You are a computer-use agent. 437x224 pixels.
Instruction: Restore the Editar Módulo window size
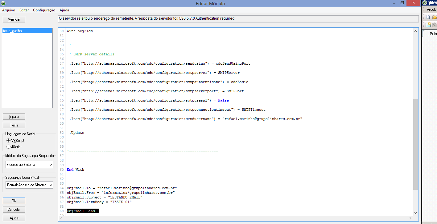point(402,3)
